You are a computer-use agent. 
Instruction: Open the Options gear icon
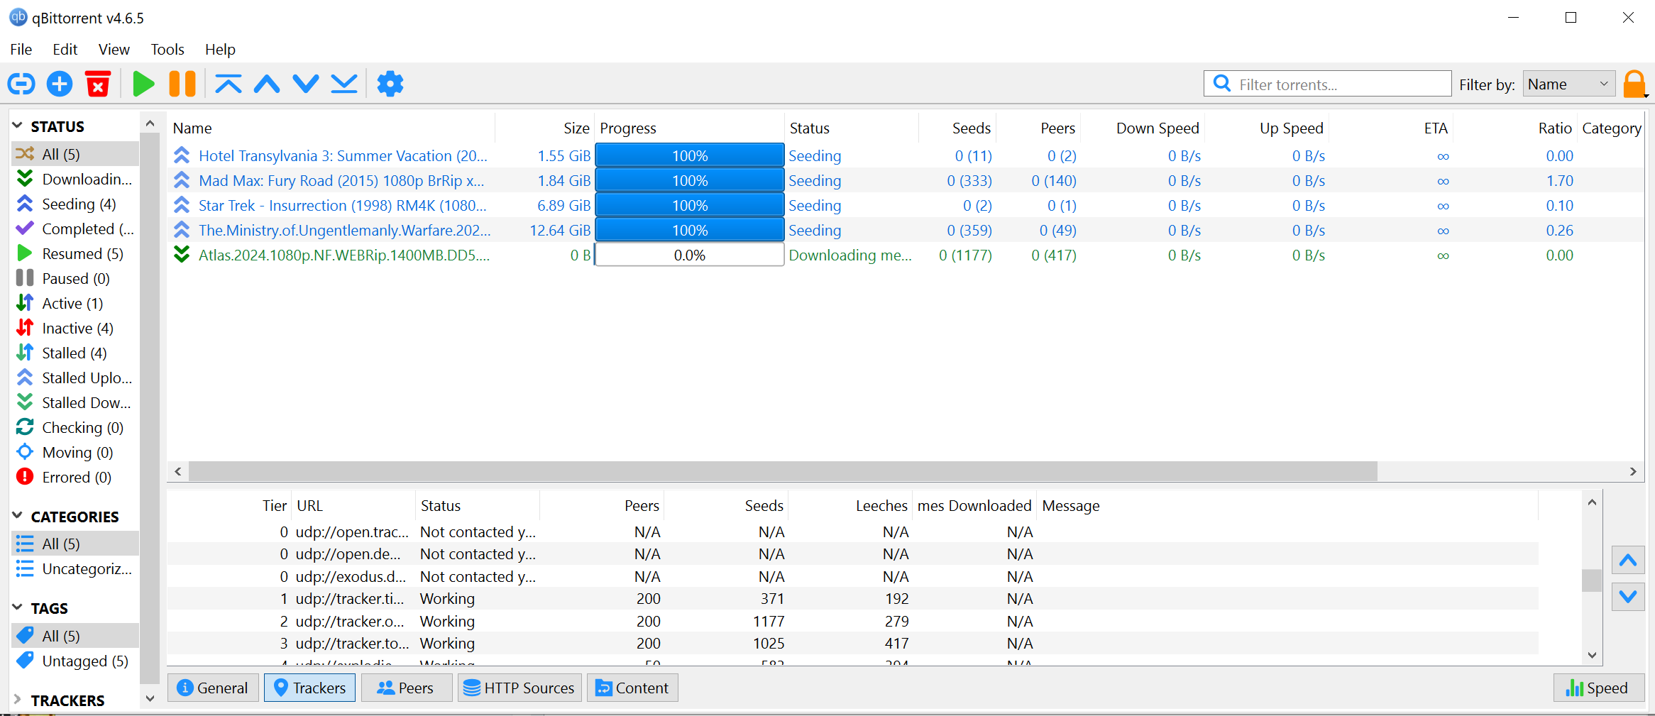click(x=390, y=84)
